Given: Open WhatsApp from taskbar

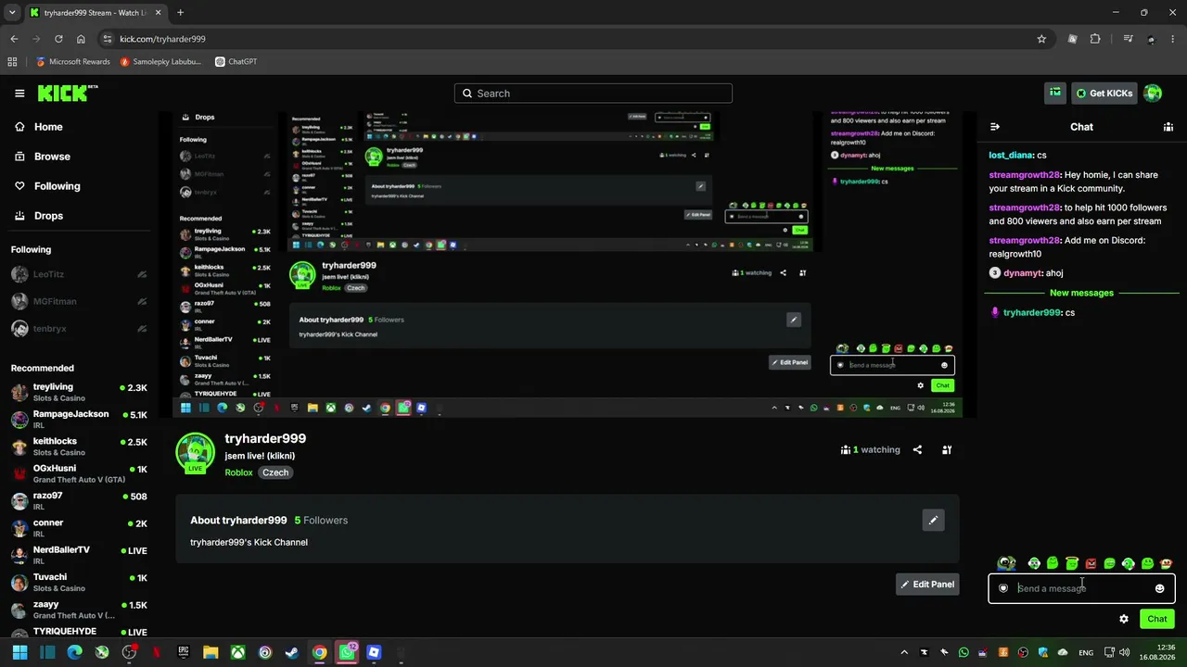Looking at the screenshot, I should (x=347, y=652).
